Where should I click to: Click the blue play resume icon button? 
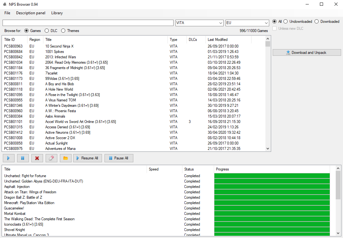point(9,158)
